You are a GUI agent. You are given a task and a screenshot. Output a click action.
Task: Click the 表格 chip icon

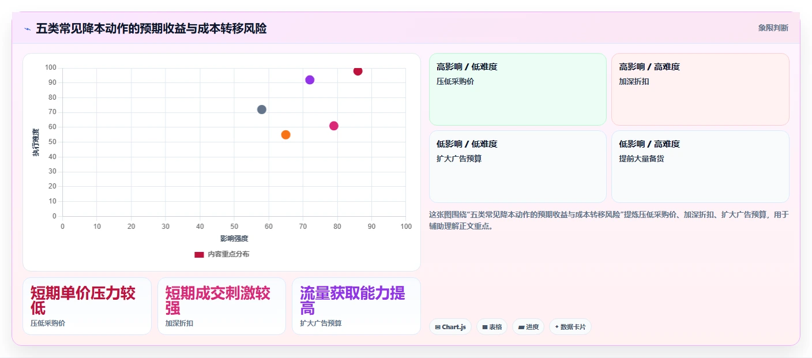(x=485, y=327)
